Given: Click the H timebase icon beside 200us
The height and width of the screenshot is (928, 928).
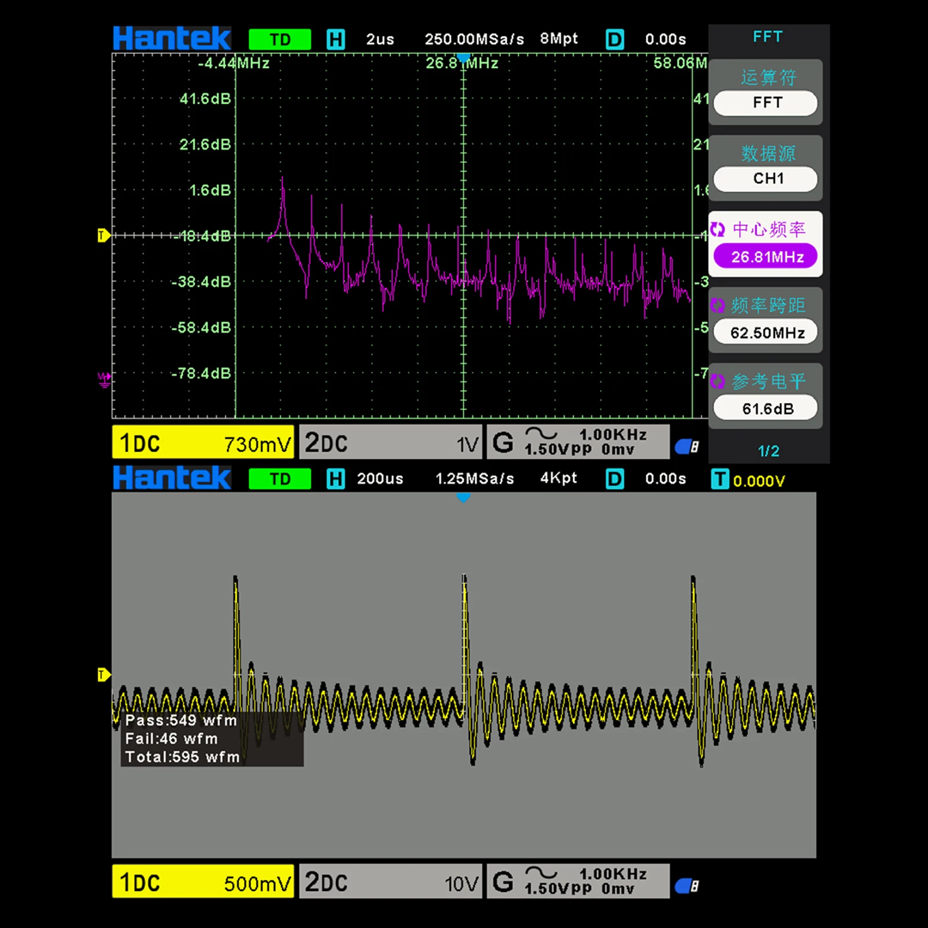Looking at the screenshot, I should click(x=336, y=479).
